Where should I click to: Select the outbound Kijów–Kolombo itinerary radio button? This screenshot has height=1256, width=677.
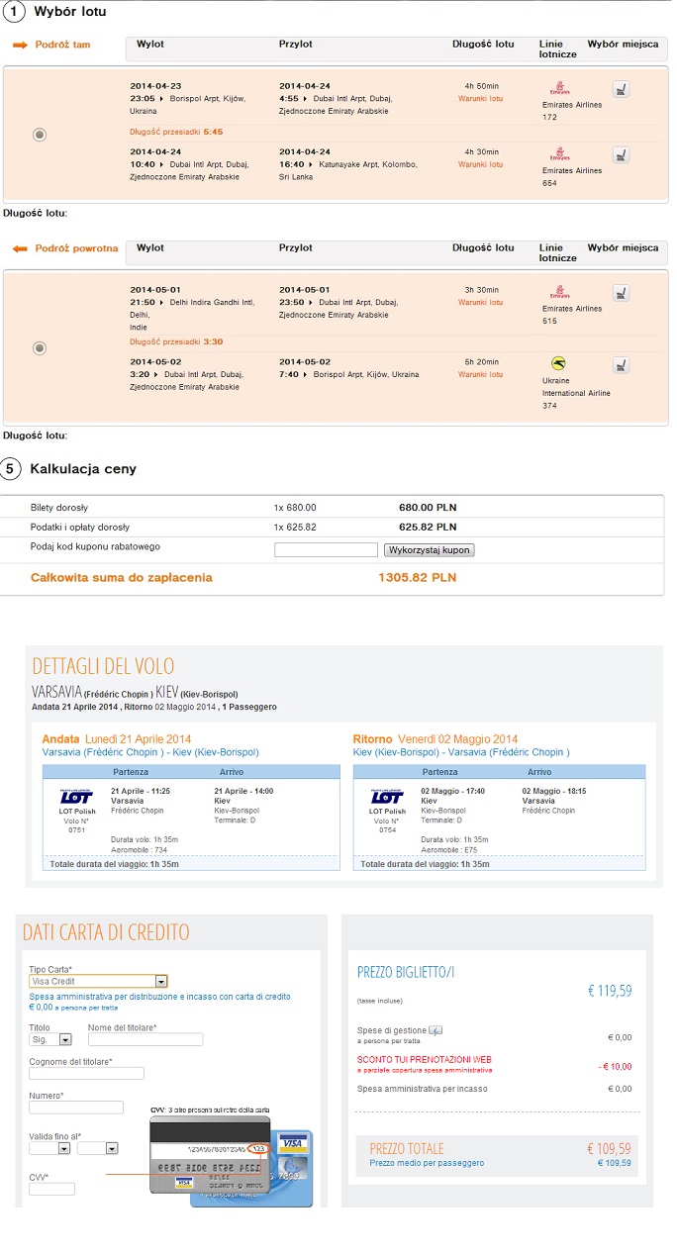(40, 135)
